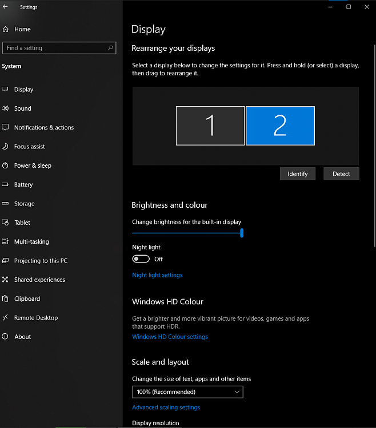
Task: Open Windows HD Colour settings link
Action: pyautogui.click(x=170, y=337)
